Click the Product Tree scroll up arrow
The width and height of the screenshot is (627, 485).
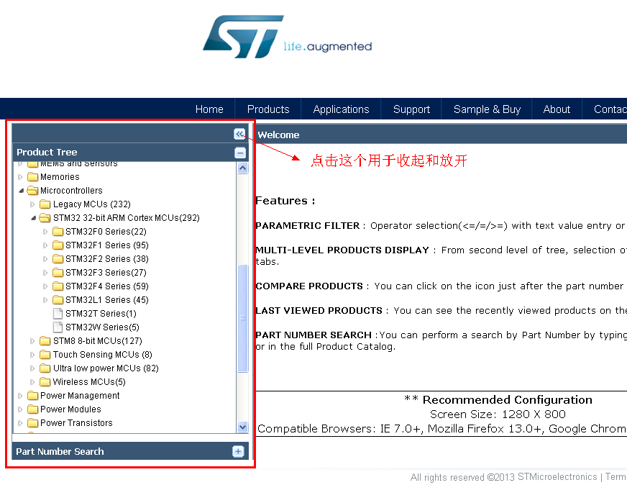point(242,168)
